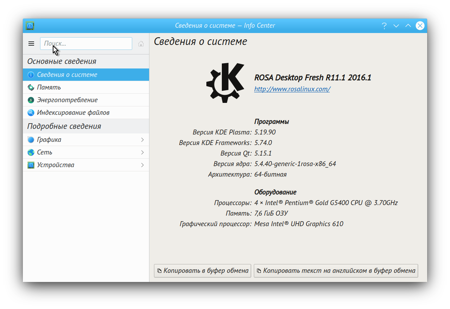
Task: Click the Версия KDE Plasma label
Action: 222,132
